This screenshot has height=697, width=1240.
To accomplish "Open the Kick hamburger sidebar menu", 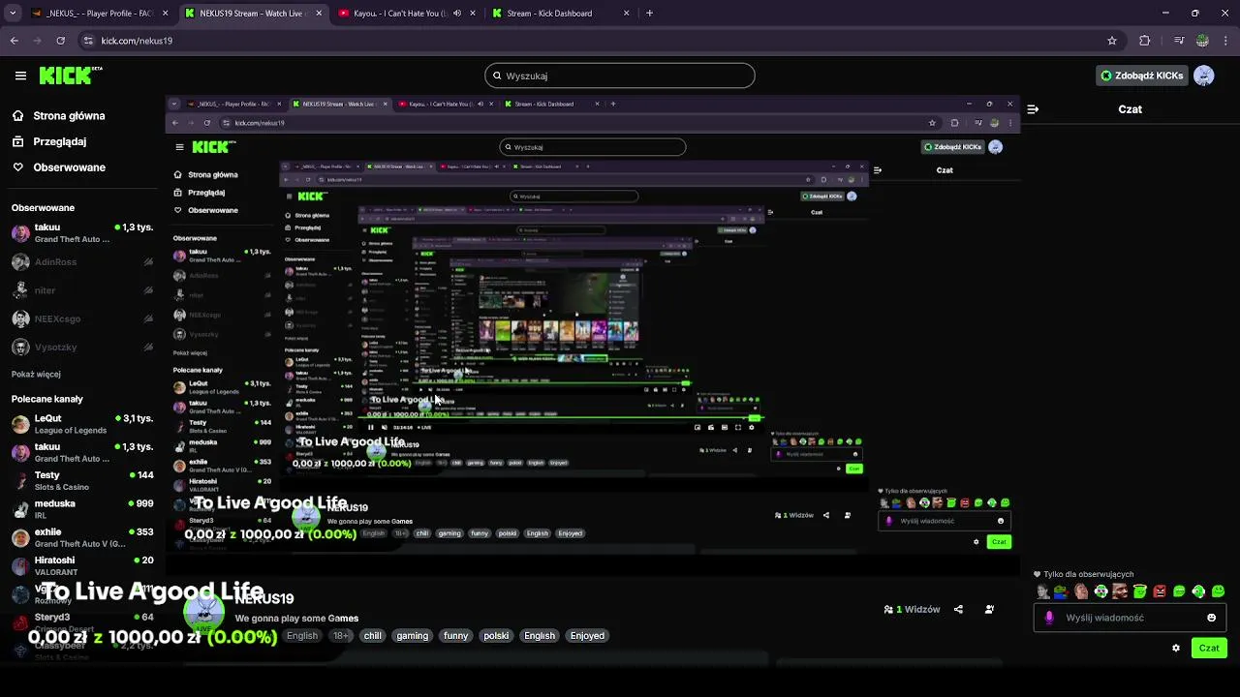I will pos(20,76).
